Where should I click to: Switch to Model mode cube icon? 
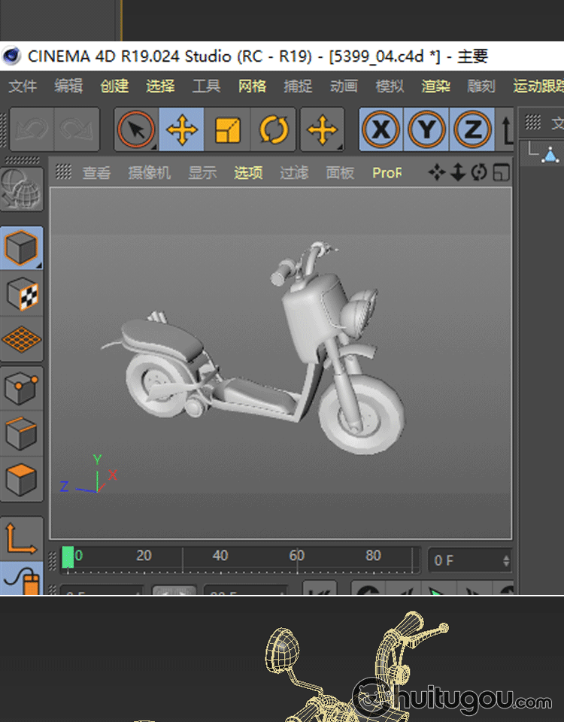click(x=21, y=247)
